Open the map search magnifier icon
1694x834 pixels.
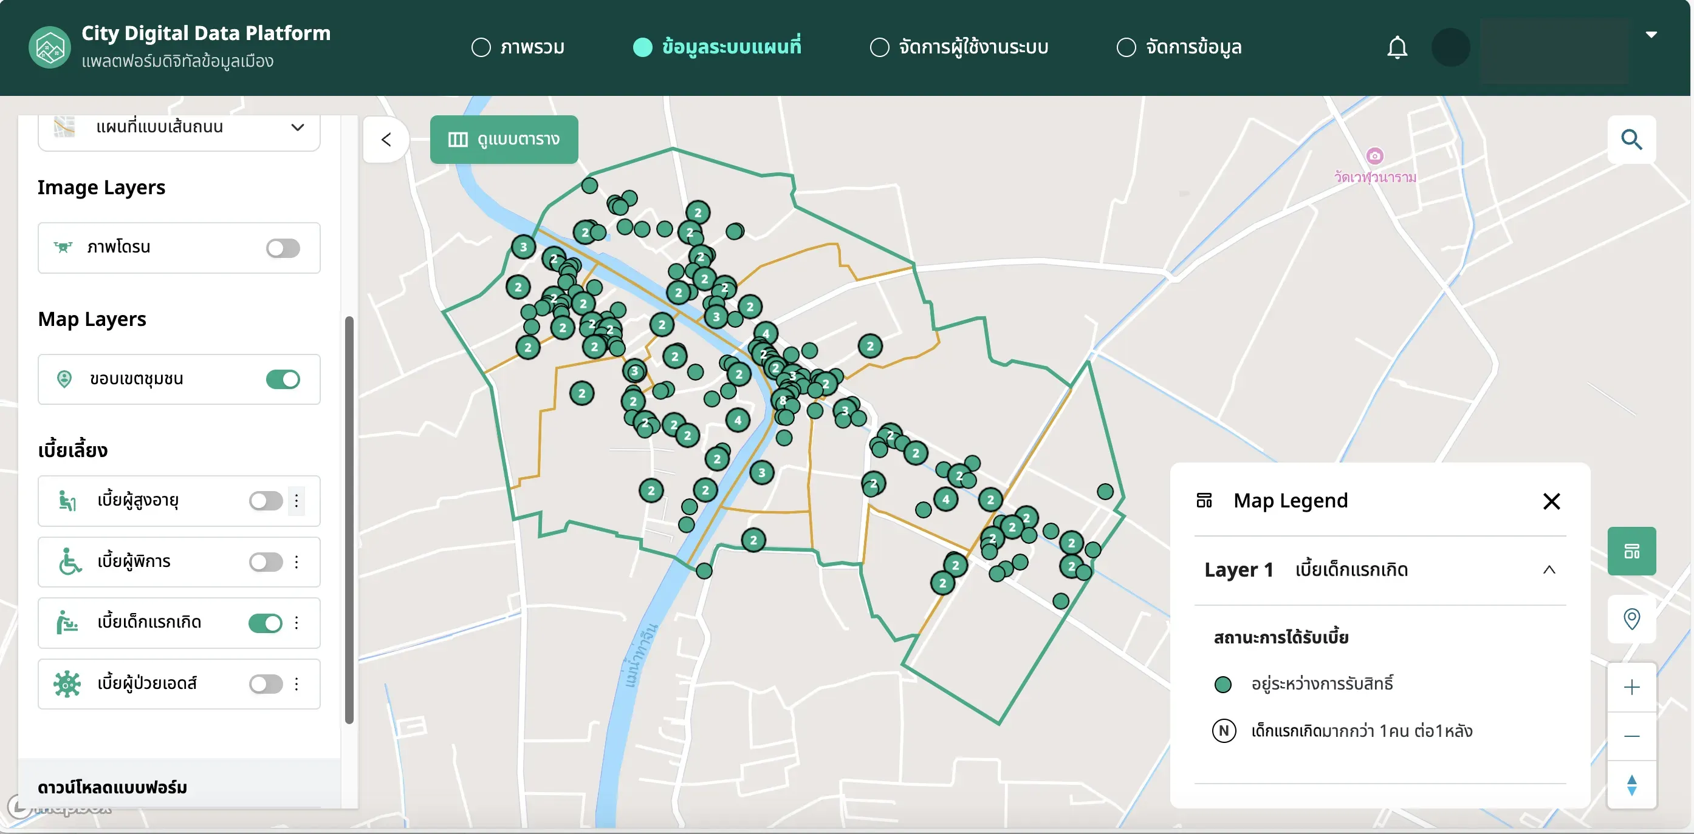point(1631,139)
